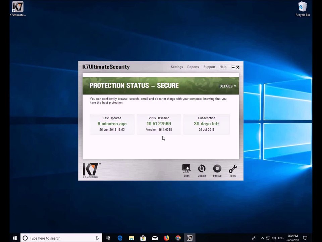Image resolution: width=322 pixels, height=242 pixels.
Task: Click the '9 minutes ago' text
Action: (112, 124)
